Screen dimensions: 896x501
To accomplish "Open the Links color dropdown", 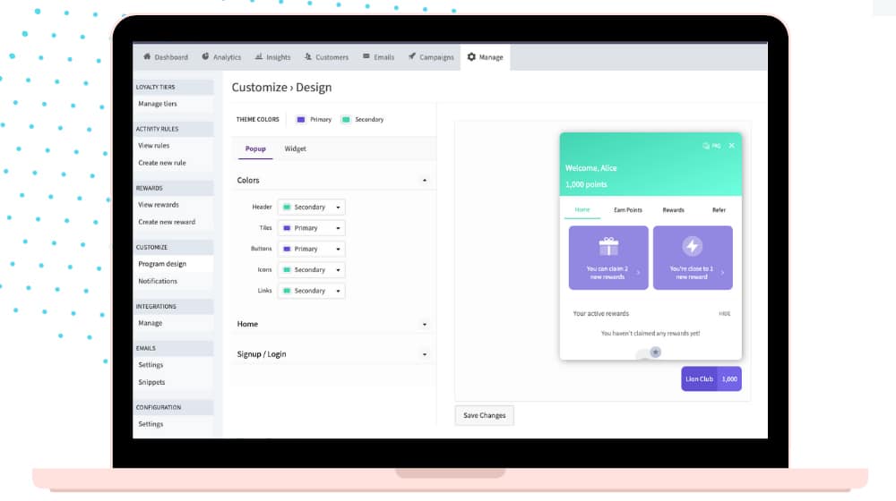I will pos(311,291).
